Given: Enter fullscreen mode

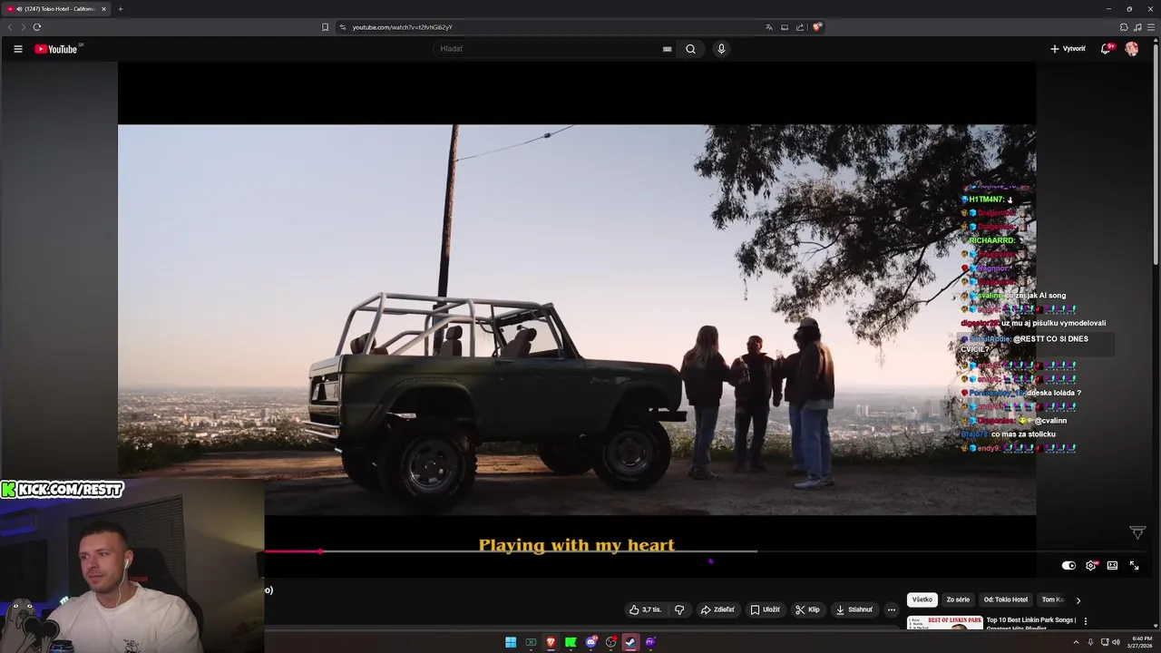Looking at the screenshot, I should pyautogui.click(x=1134, y=566).
